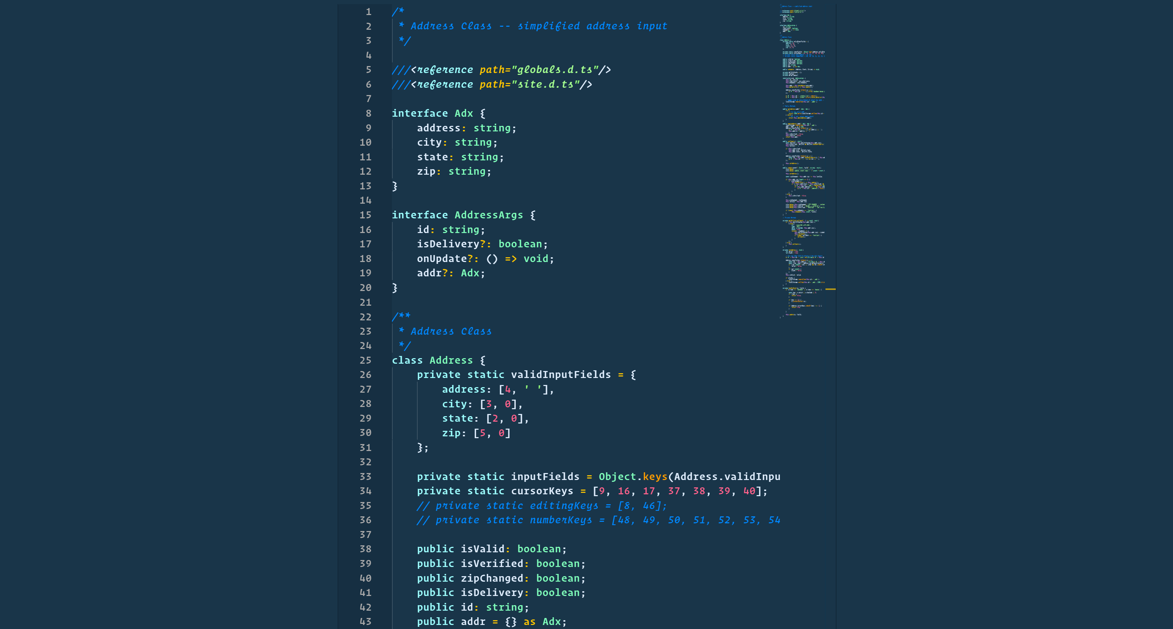This screenshot has width=1173, height=629.
Task: Click the 'Address Class' doc comment
Action: click(x=450, y=331)
